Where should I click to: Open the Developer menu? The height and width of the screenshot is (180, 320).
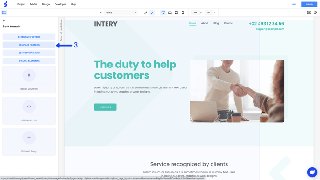(x=60, y=4)
